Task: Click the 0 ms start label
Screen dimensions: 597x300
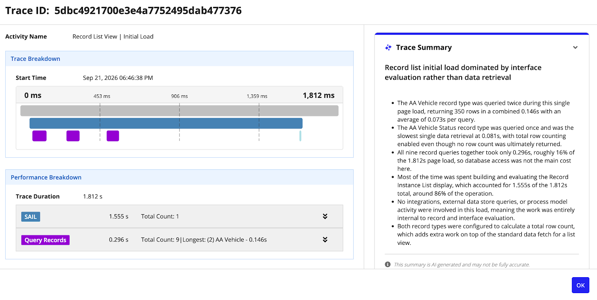Action: (x=33, y=95)
